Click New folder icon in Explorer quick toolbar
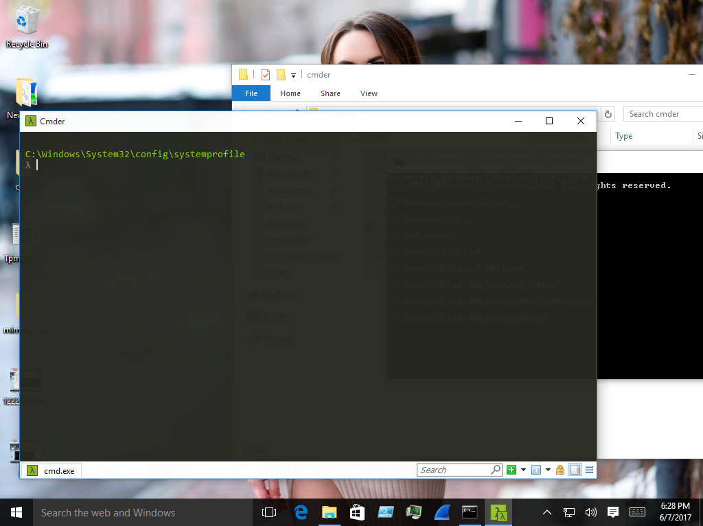The height and width of the screenshot is (526, 703). 281,74
